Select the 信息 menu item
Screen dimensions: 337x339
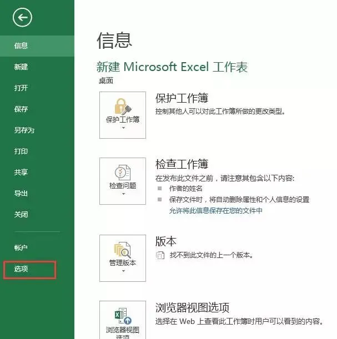(x=37, y=46)
